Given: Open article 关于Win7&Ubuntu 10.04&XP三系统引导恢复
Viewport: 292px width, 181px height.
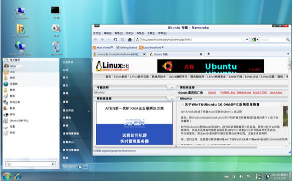Looking at the screenshot, I should click(222, 104).
